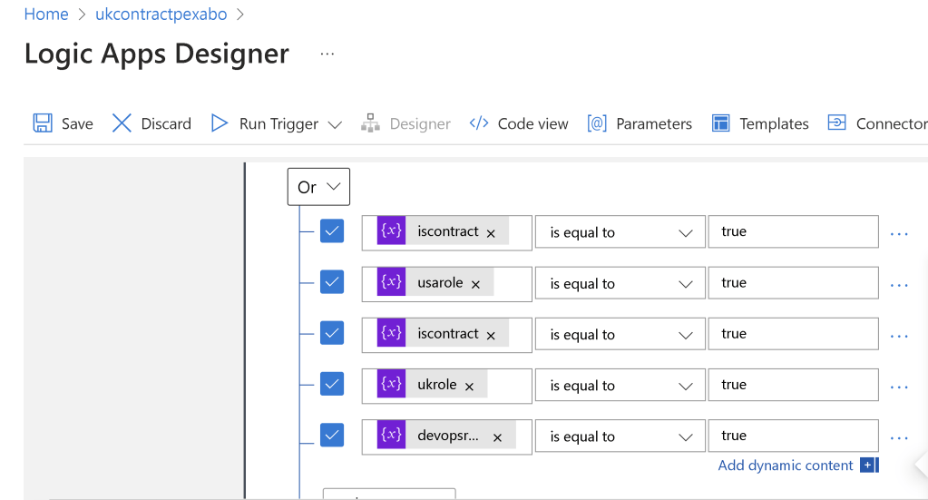Click the true value field in usarole row

pos(794,283)
